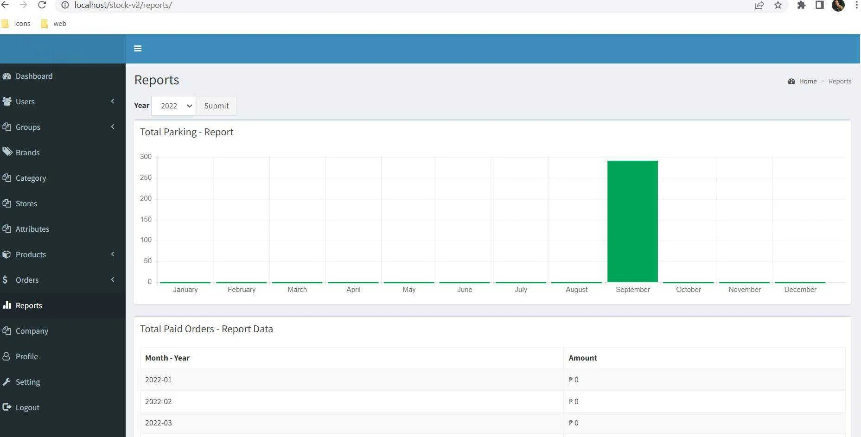Click the Category sidebar icon
Screen dimensions: 861x437
6,178
